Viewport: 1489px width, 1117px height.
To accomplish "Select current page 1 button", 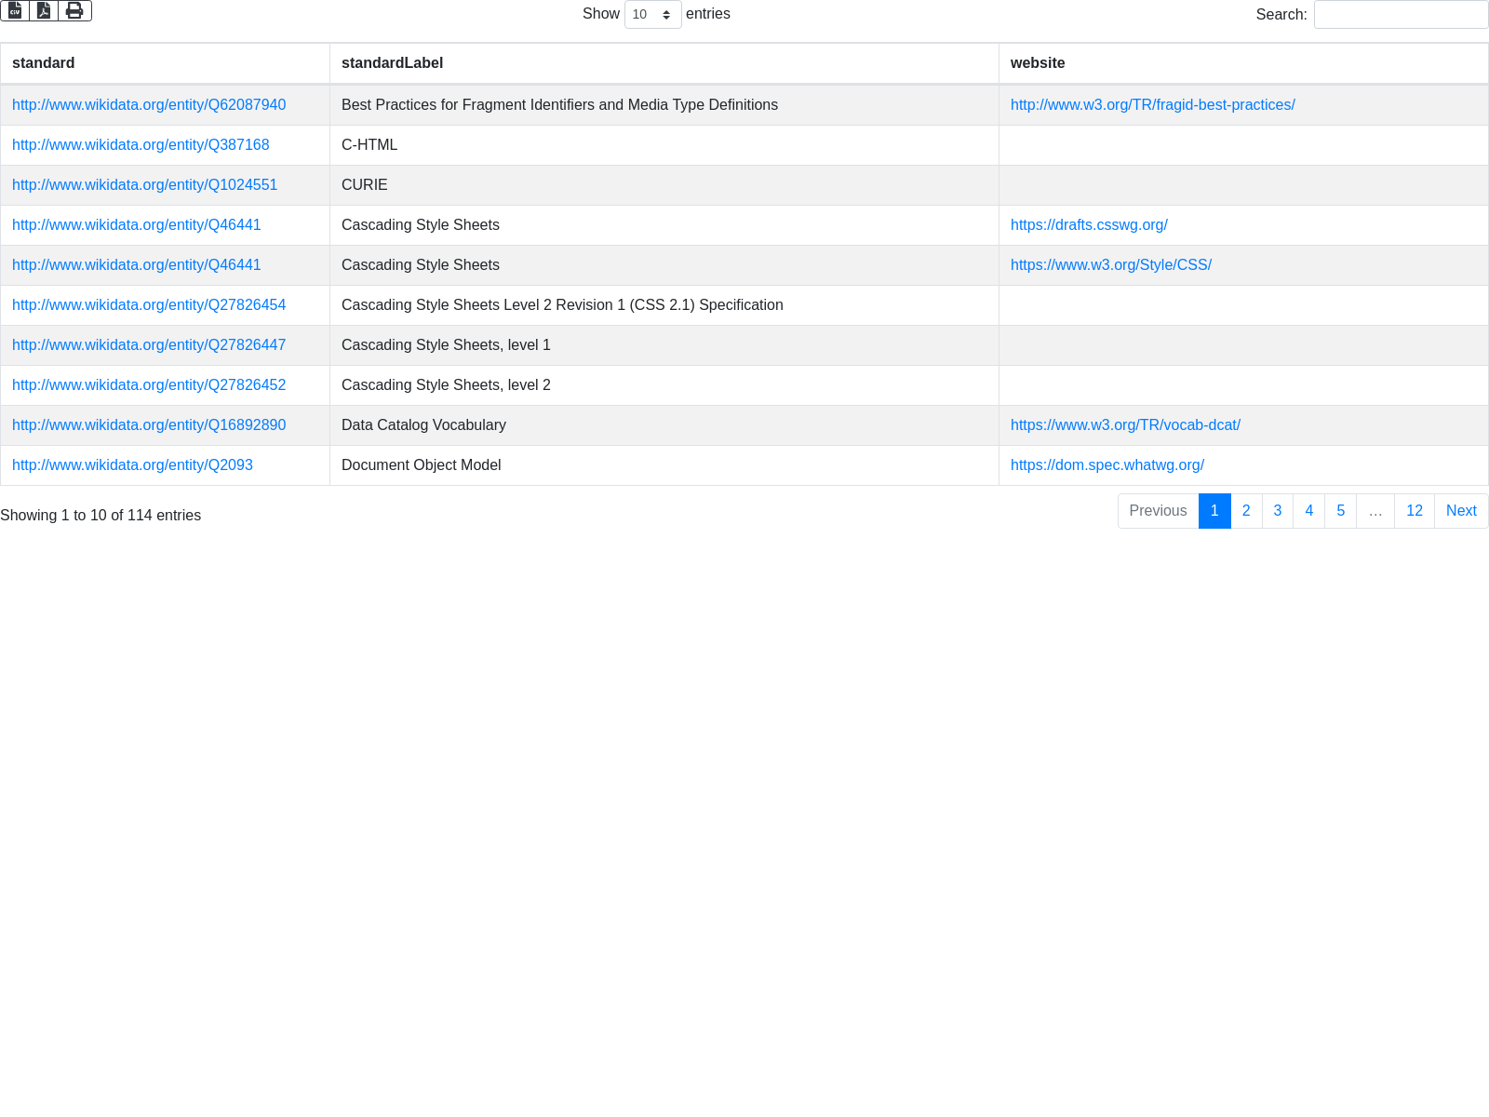I will coord(1214,511).
